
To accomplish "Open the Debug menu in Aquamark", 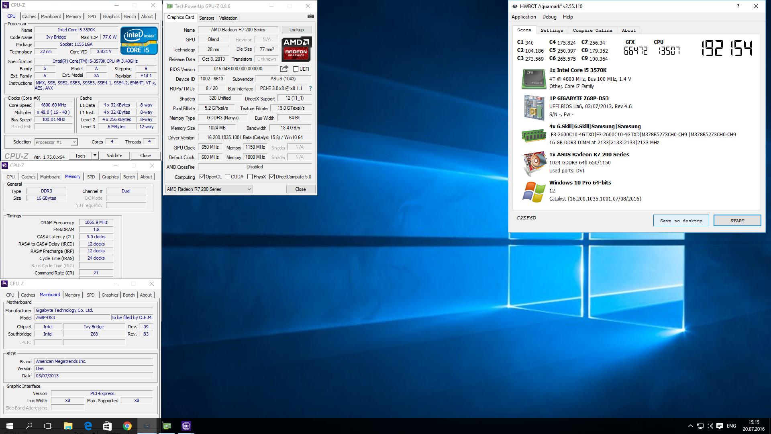I will (x=549, y=17).
